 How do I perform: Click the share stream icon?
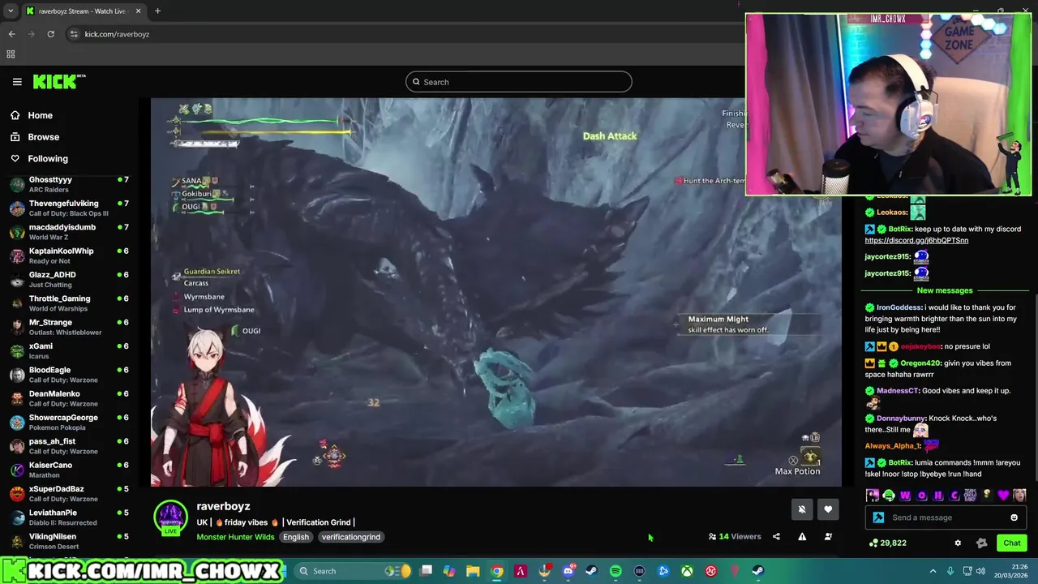tap(776, 536)
